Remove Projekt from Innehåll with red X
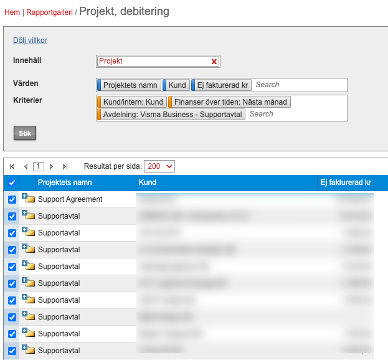This screenshot has width=388, height=360. tap(214, 62)
